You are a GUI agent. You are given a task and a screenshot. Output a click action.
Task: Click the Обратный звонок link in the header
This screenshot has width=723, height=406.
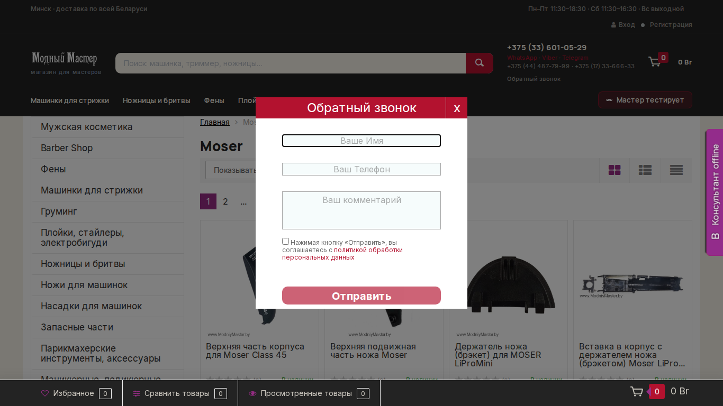pyautogui.click(x=534, y=79)
